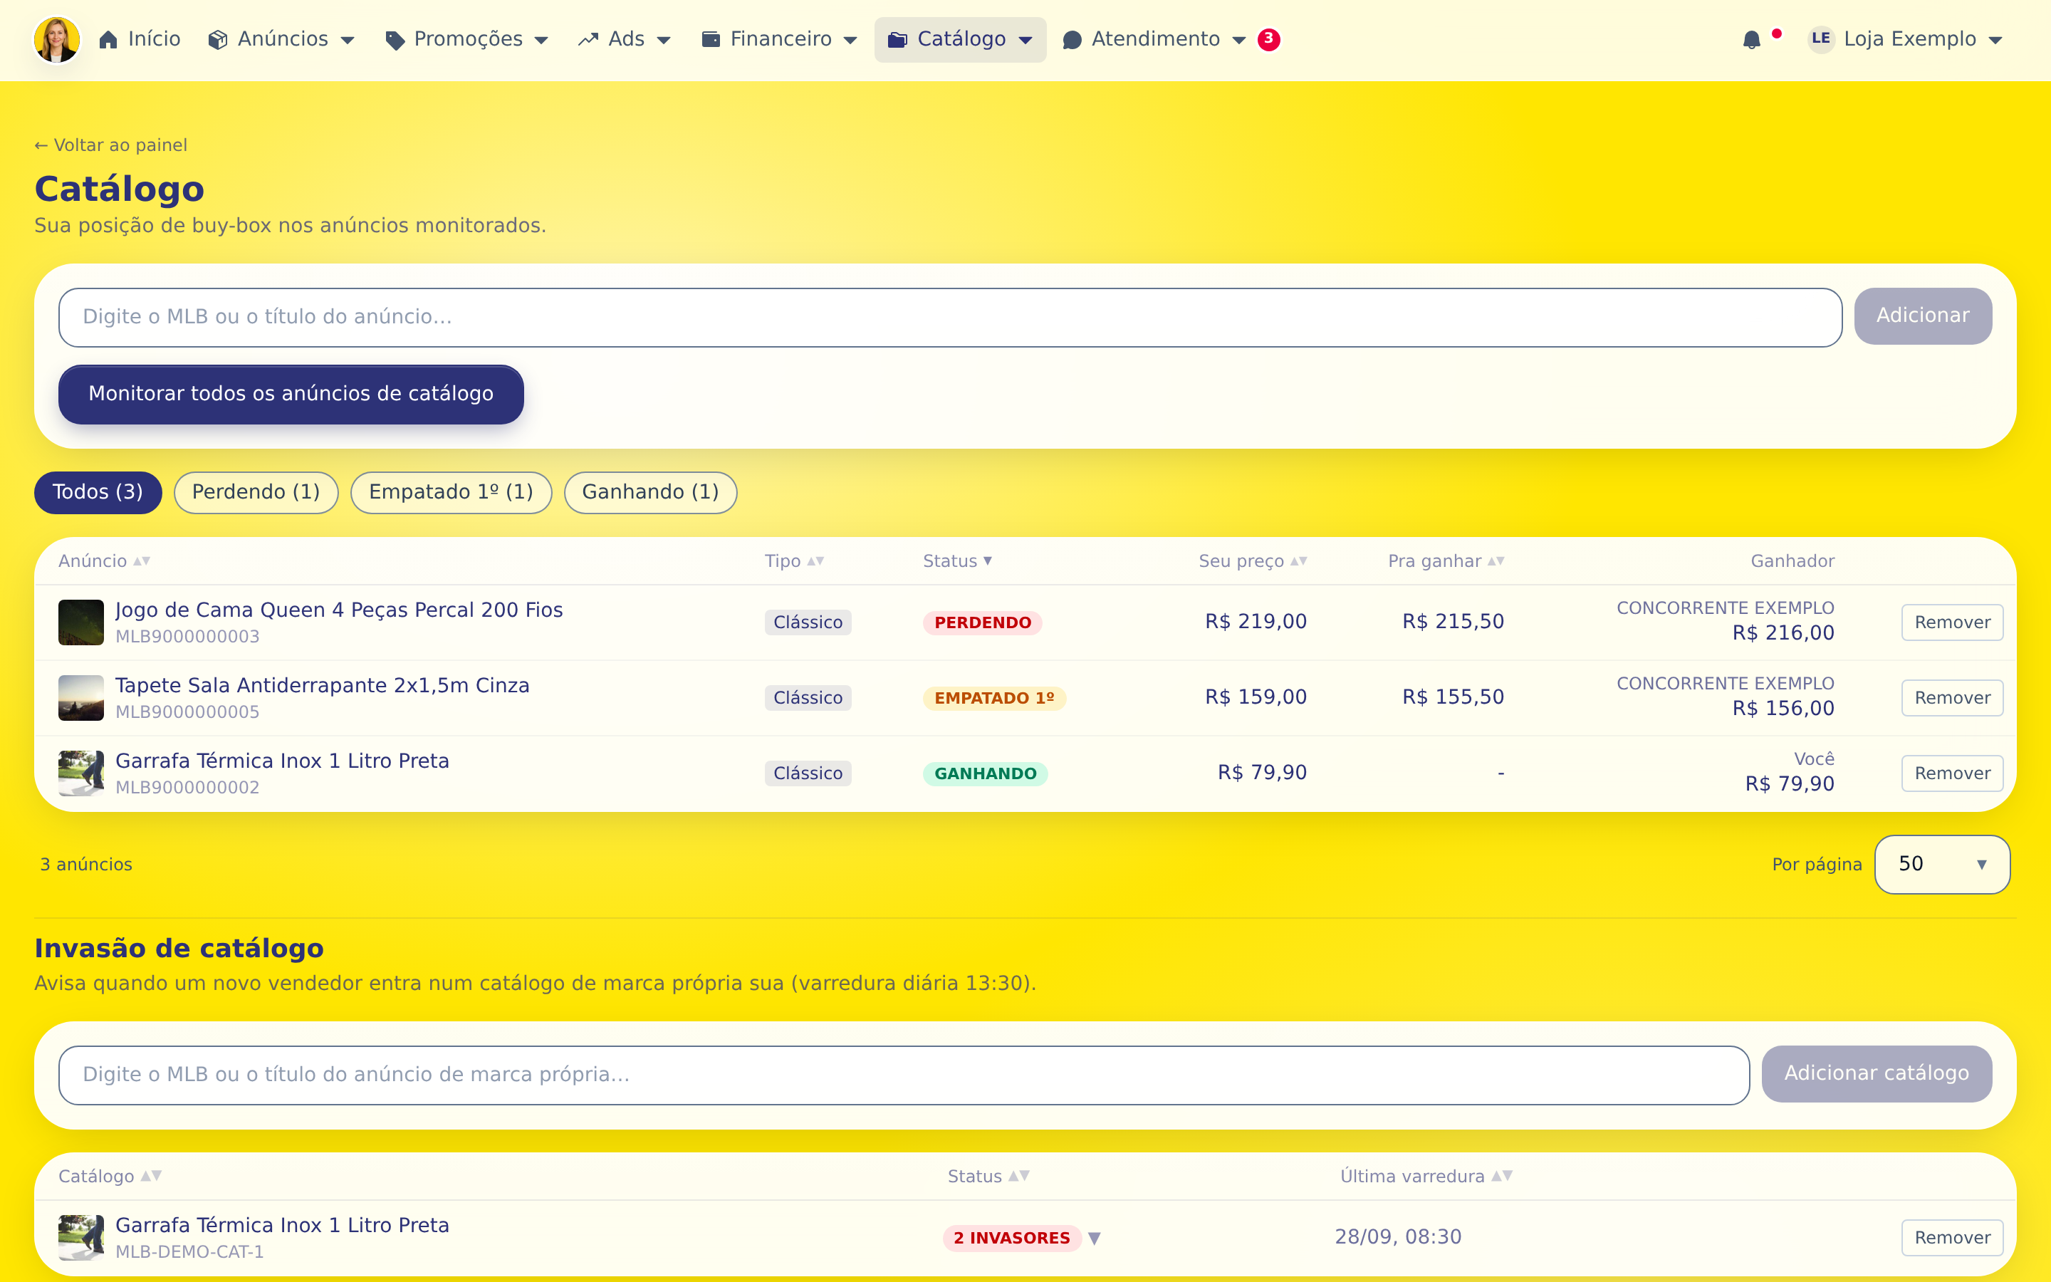Viewport: 2051px width, 1282px height.
Task: Click Monitorar todos os anúncios de catálogo
Action: 291,395
